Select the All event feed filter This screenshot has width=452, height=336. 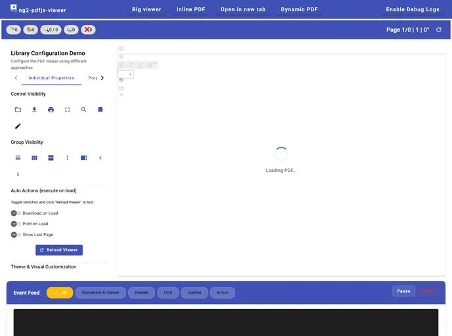pyautogui.click(x=60, y=293)
